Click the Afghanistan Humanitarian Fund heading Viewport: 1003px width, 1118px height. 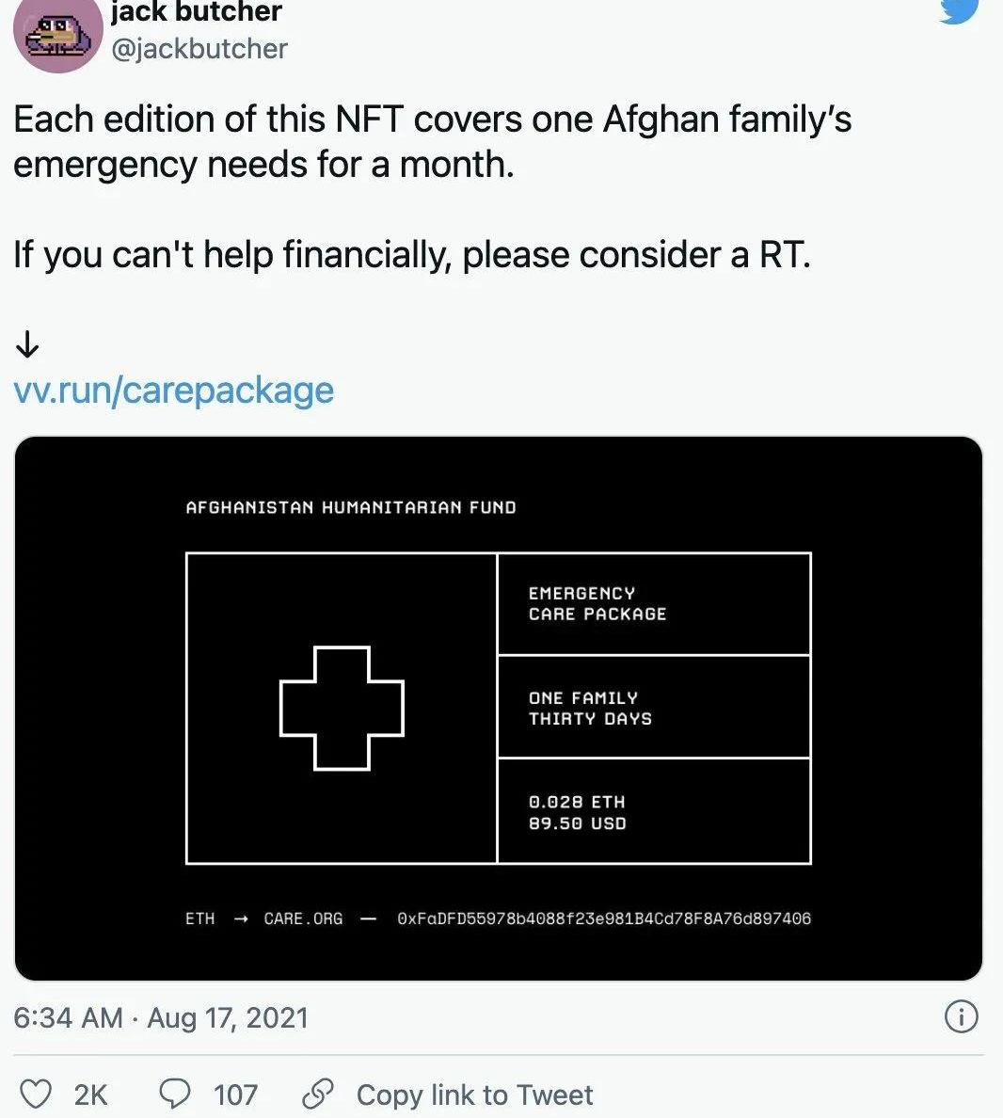(x=351, y=507)
